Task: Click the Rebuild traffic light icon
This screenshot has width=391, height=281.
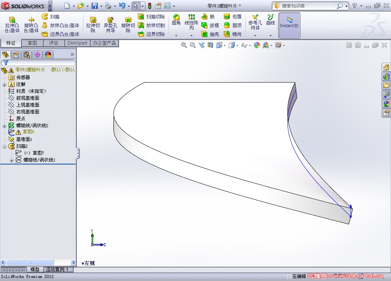Action: [150, 6]
